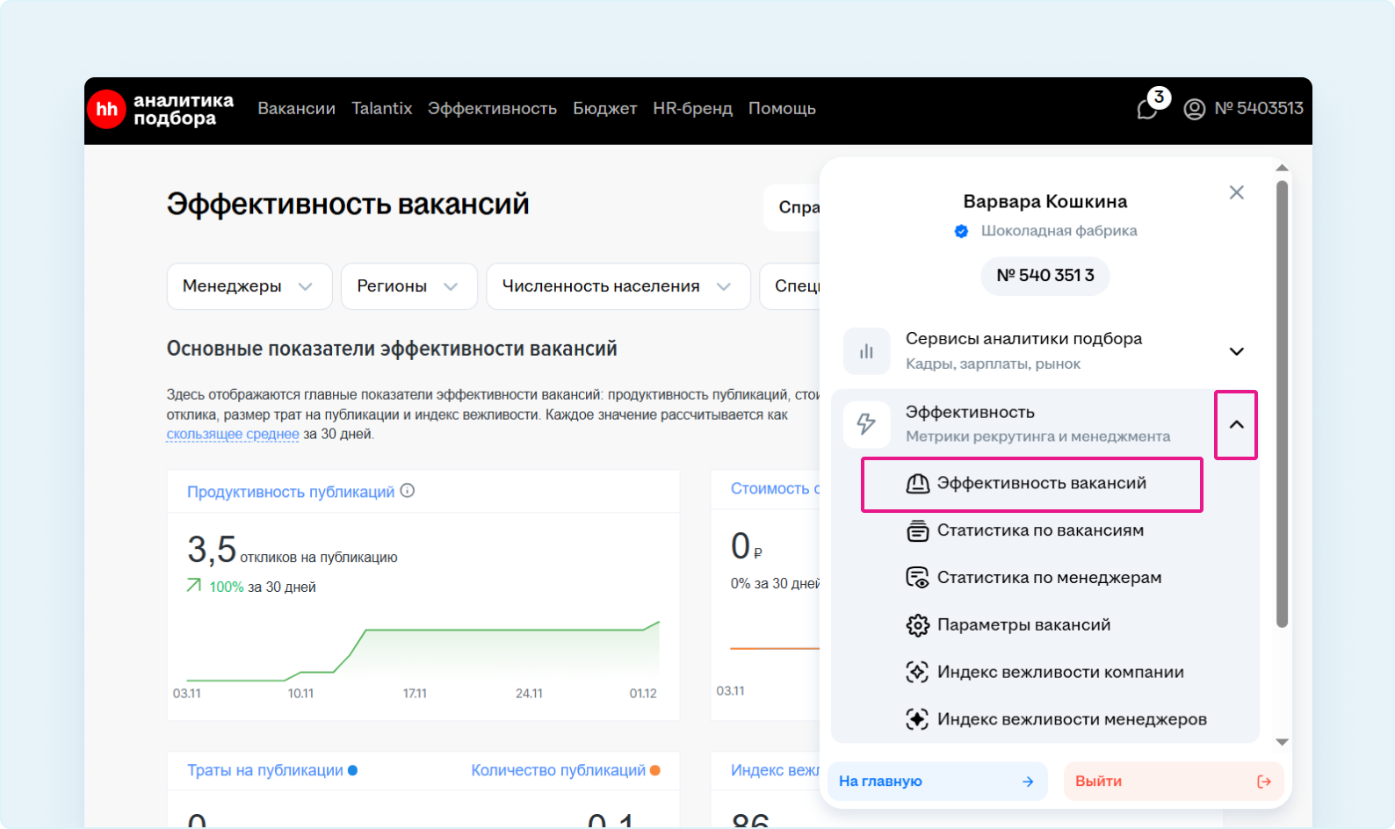The height and width of the screenshot is (829, 1395).
Task: Click the Выйти logout button
Action: tap(1173, 782)
